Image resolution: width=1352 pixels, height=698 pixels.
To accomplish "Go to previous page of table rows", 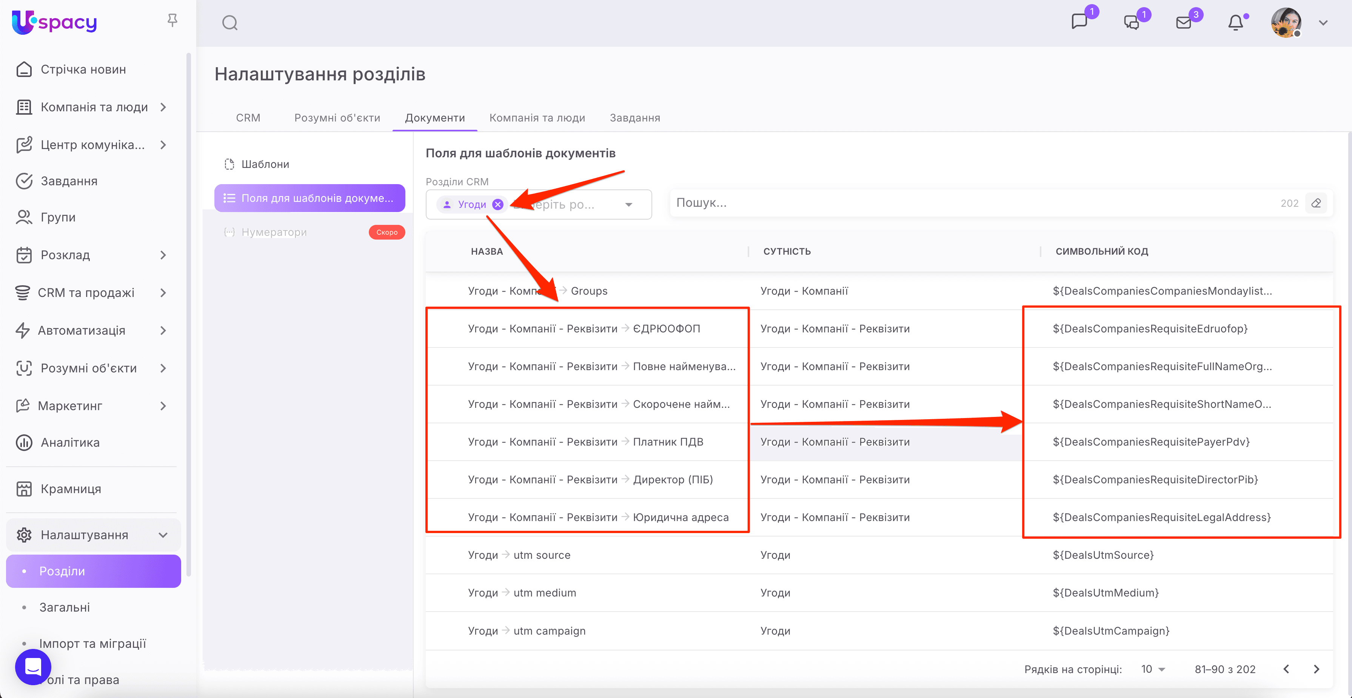I will [x=1286, y=669].
